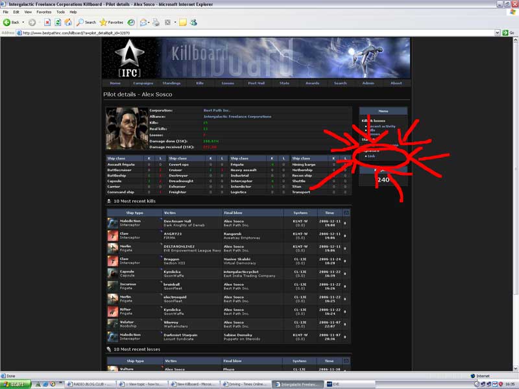Click the address bar URL field
Image resolution: width=519 pixels, height=389 pixels.
tap(255, 33)
